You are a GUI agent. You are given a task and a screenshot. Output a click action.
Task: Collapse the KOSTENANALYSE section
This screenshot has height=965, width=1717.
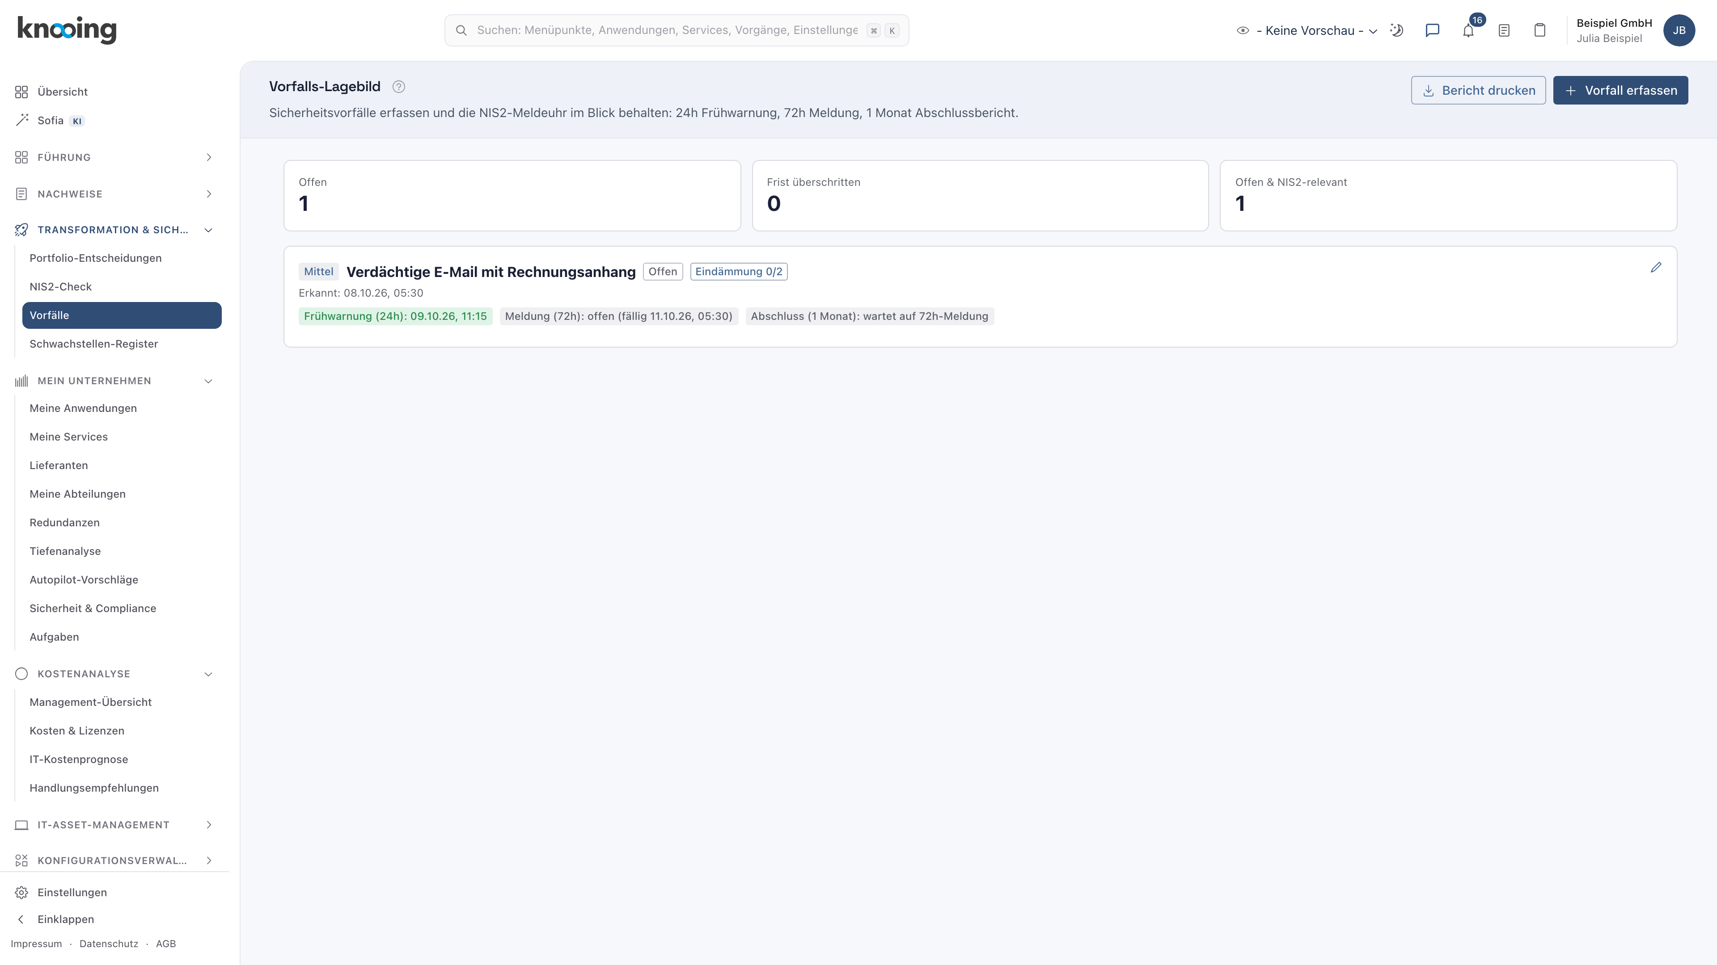(114, 674)
